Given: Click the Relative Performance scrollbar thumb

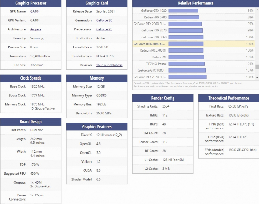Looking at the screenshot, I should pos(257,66).
